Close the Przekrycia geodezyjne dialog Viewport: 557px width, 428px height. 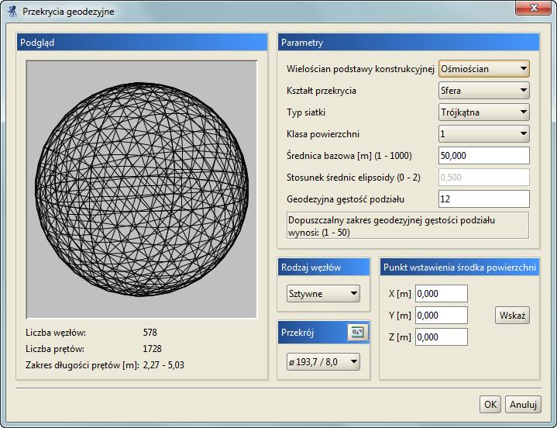pyautogui.click(x=534, y=8)
